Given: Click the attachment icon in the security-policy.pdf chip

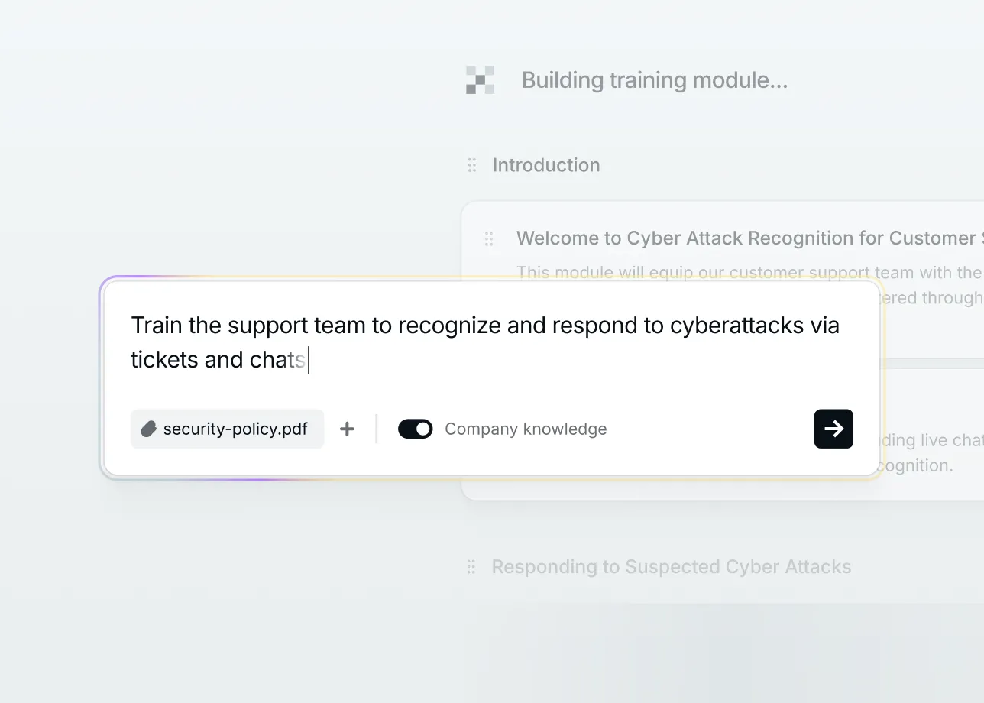Looking at the screenshot, I should 148,429.
